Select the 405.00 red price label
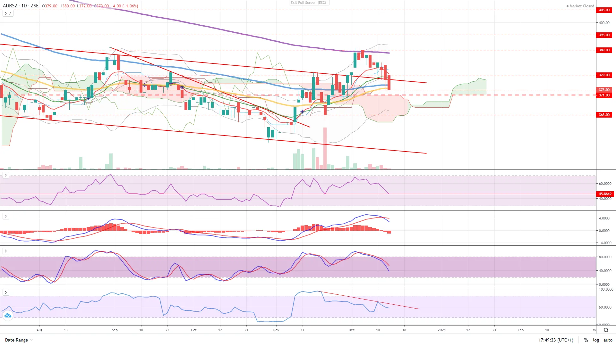The height and width of the screenshot is (346, 616). [604, 10]
